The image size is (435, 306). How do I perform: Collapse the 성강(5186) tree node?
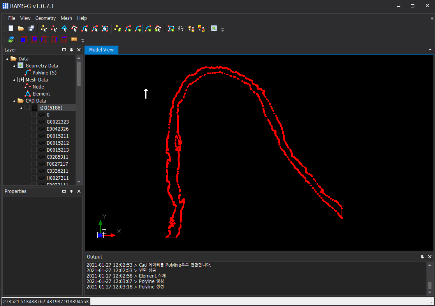[x=21, y=108]
